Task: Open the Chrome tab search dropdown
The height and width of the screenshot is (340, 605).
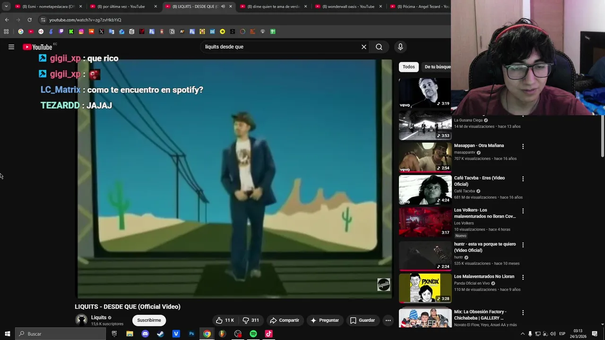Action: point(6,7)
